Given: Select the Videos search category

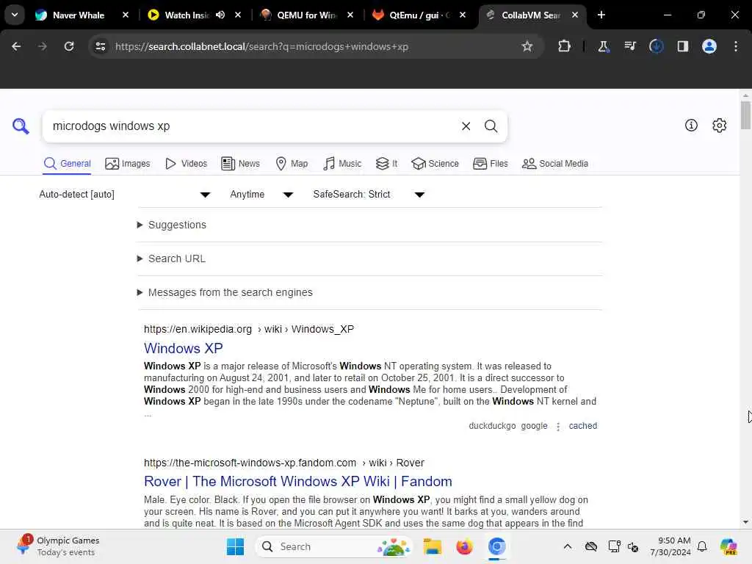Looking at the screenshot, I should click(x=186, y=164).
